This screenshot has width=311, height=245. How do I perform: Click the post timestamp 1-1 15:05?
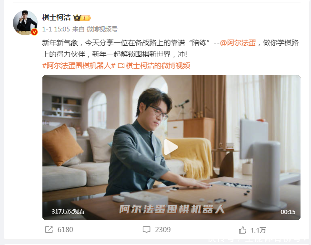[56, 29]
